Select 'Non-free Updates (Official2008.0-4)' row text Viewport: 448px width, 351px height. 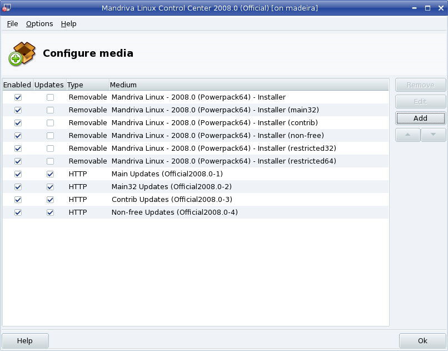[x=175, y=212]
